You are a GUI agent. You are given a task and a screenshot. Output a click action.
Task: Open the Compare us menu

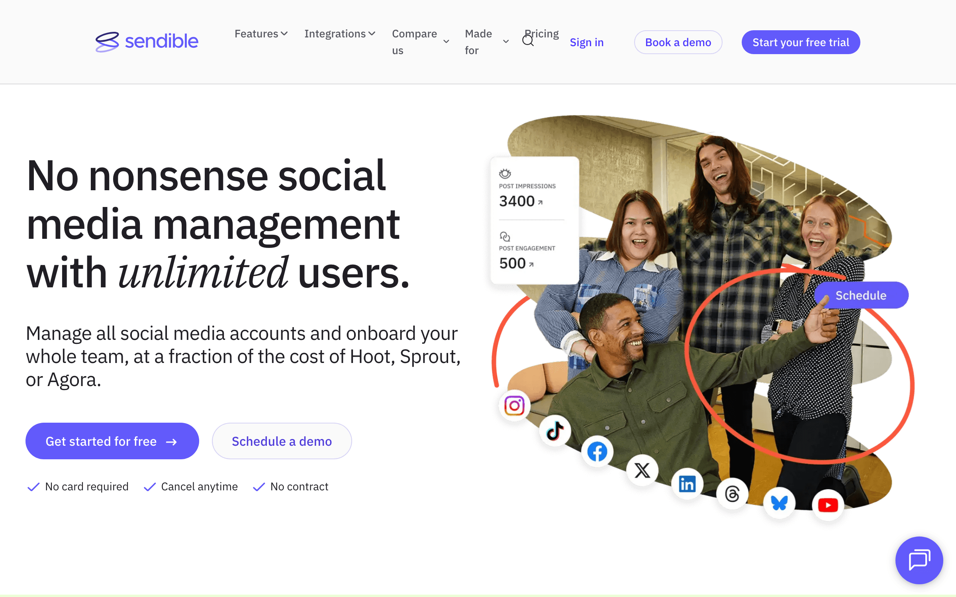(x=421, y=42)
